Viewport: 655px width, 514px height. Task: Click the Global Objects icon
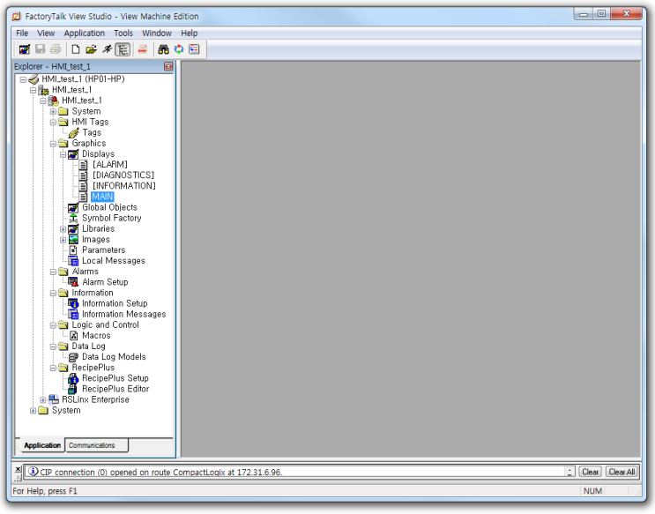click(x=73, y=208)
